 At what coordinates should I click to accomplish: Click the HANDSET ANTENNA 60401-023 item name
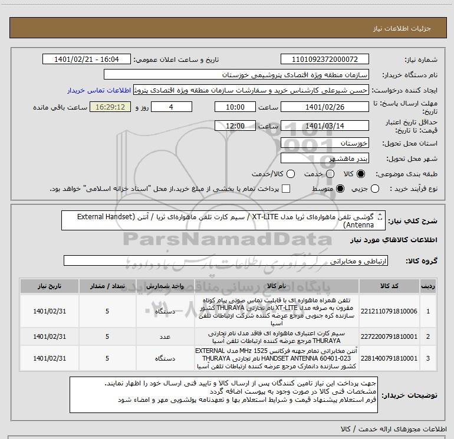(x=277, y=358)
